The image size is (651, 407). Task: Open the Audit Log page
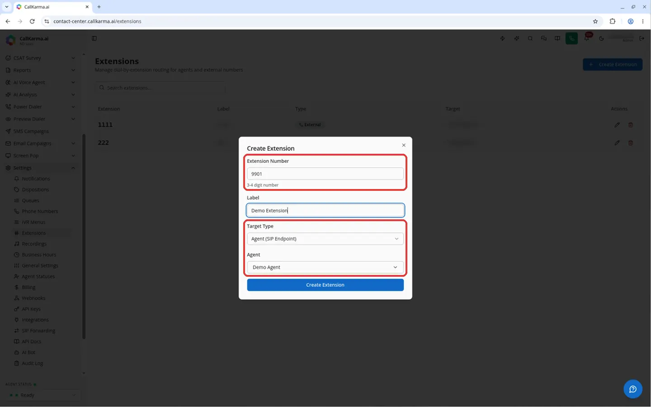(32, 363)
